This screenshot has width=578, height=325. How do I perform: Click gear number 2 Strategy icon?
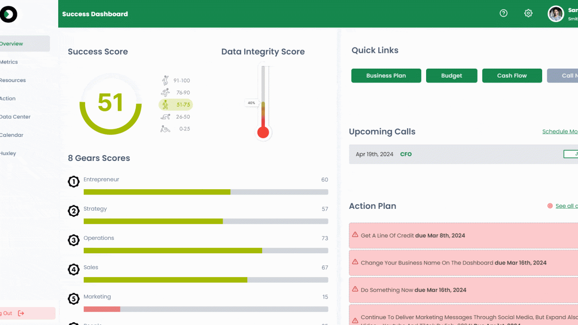pos(73,211)
